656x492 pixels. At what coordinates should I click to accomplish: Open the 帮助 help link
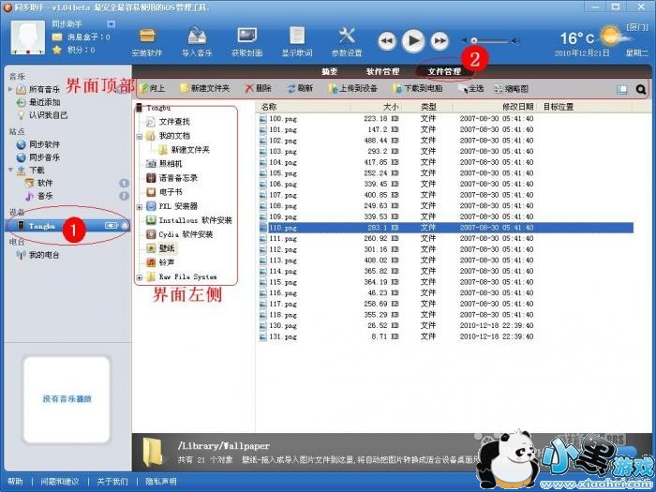pyautogui.click(x=15, y=482)
